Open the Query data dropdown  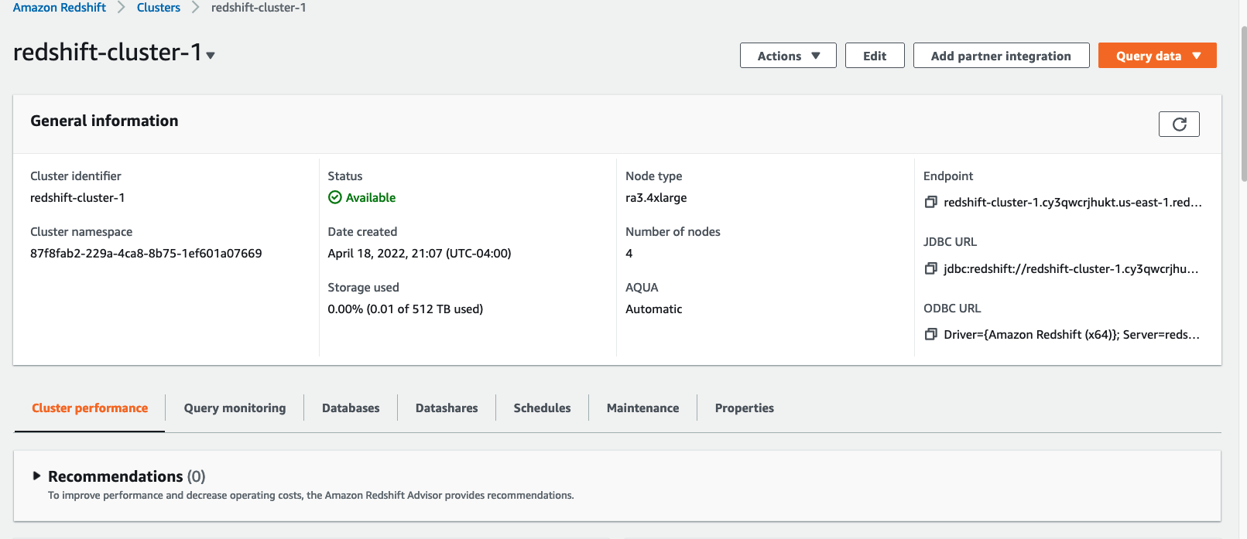click(x=1157, y=56)
